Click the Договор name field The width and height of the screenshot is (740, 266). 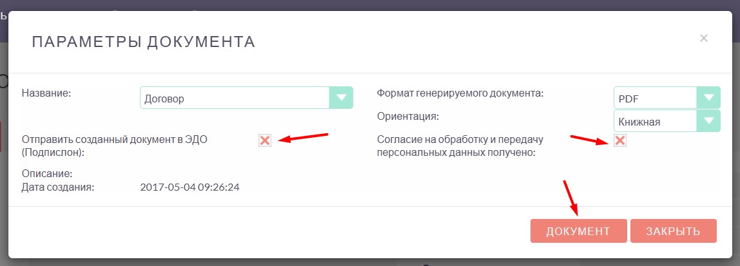235,98
